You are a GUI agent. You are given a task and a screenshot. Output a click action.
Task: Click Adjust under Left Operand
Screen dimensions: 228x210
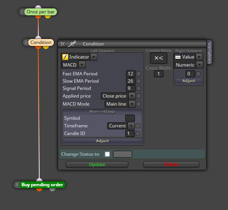(102, 141)
